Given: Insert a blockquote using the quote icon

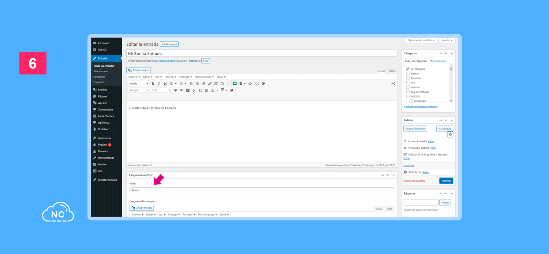Looking at the screenshot, I should [x=165, y=84].
